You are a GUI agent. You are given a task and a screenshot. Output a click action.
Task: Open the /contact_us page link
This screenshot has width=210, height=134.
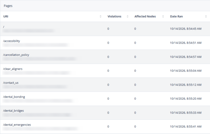click(x=11, y=83)
